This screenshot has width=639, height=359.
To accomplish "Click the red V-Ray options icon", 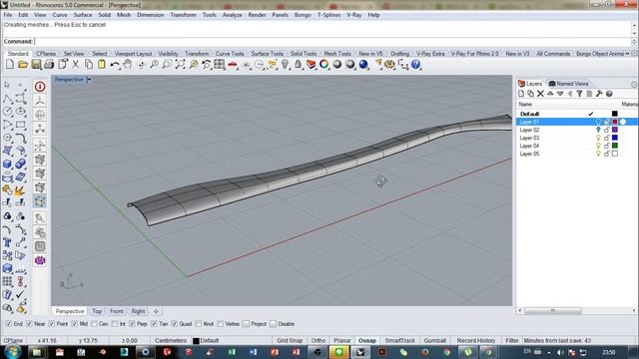I will tap(40, 87).
